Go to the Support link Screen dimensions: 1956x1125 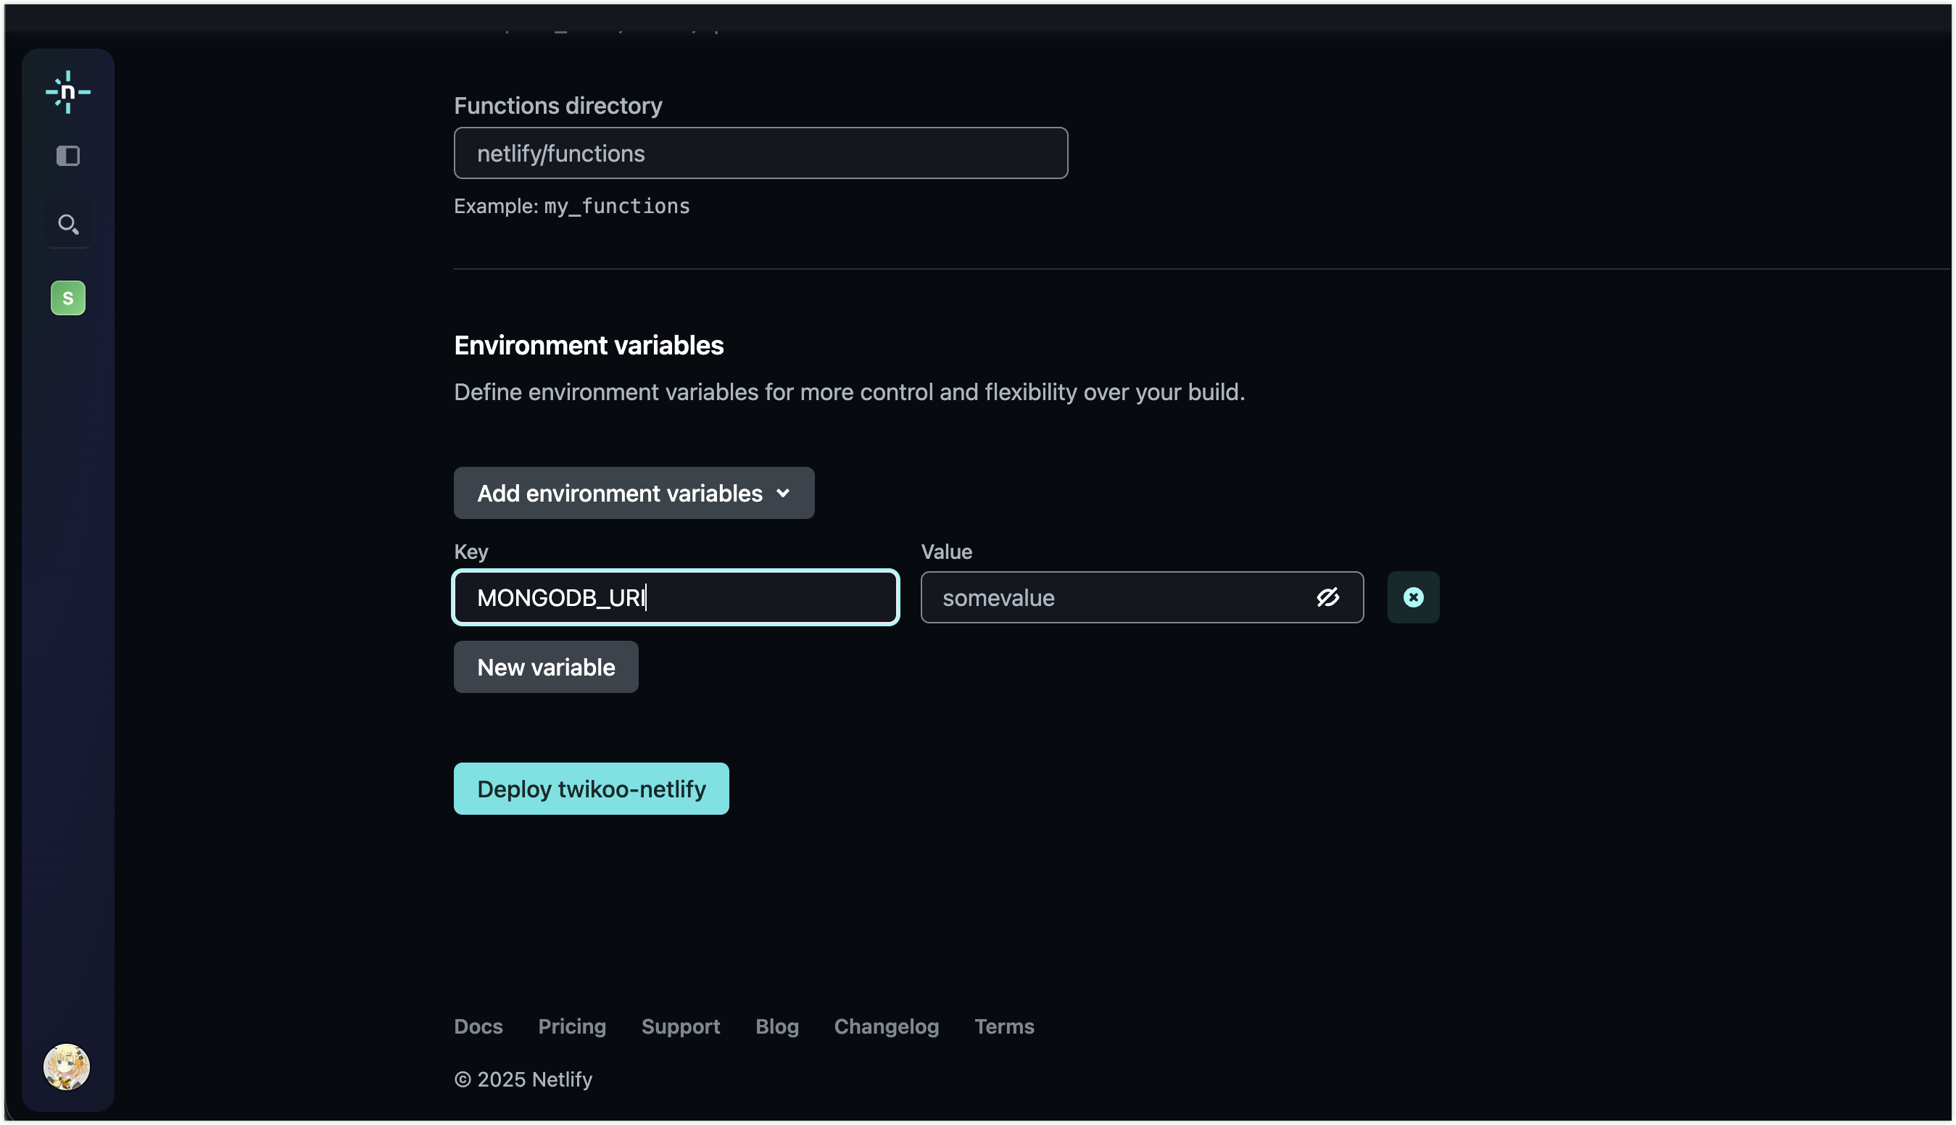[x=680, y=1026]
